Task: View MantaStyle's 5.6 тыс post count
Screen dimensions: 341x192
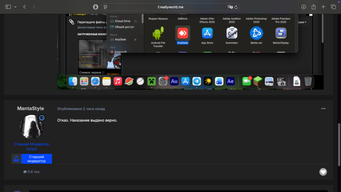Action: (x=31, y=172)
